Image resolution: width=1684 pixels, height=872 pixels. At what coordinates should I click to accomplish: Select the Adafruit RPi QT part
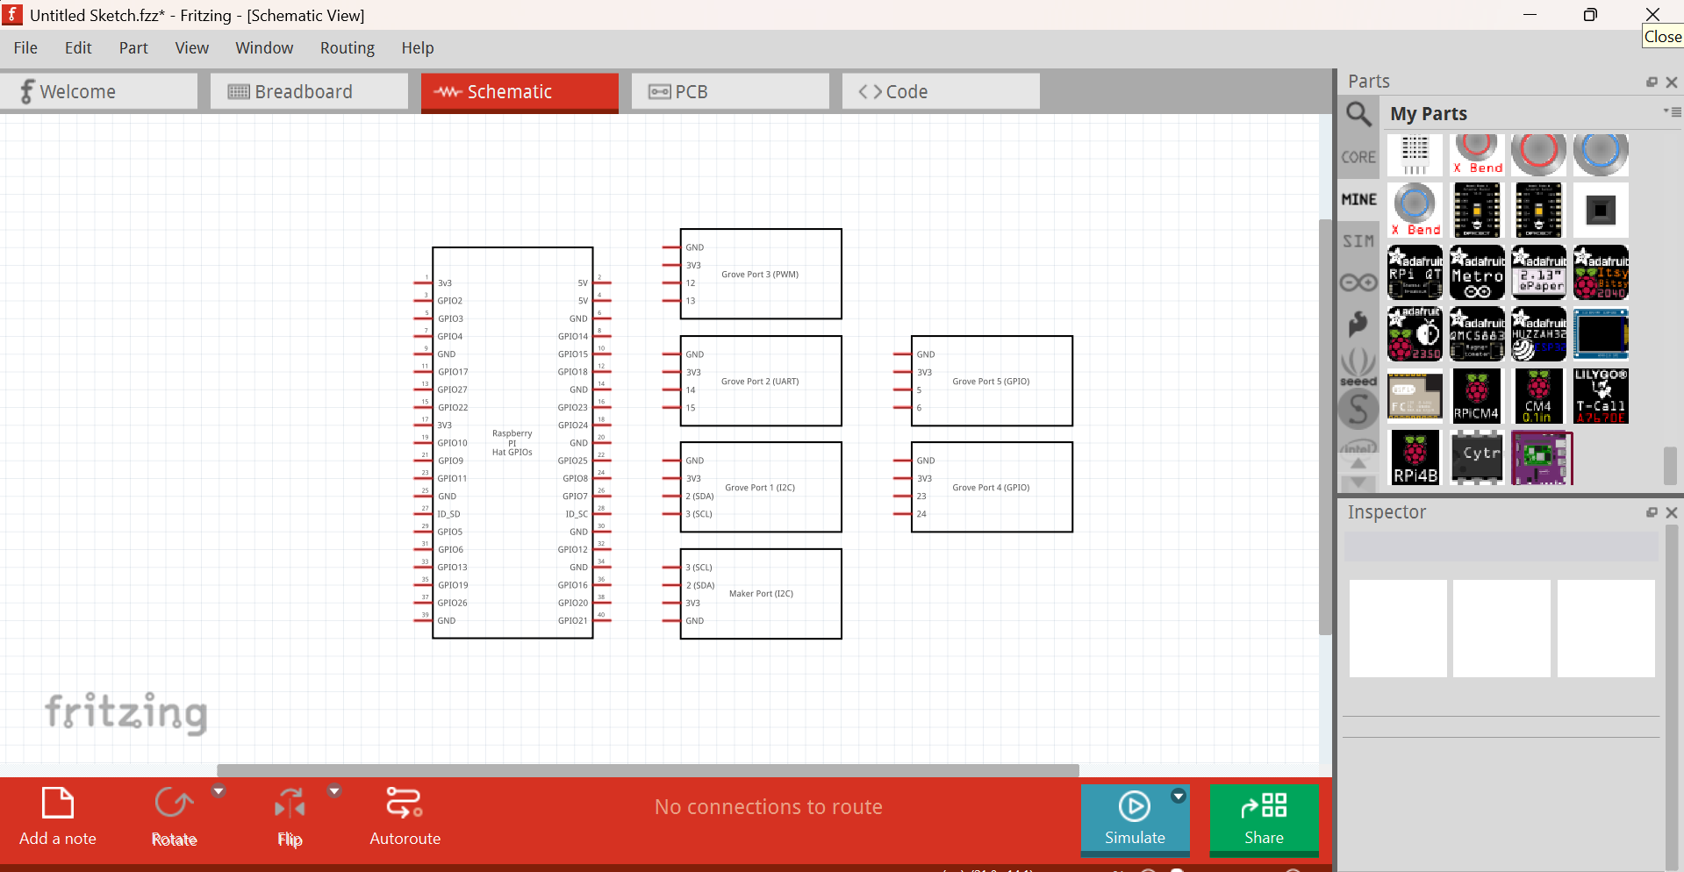tap(1415, 272)
